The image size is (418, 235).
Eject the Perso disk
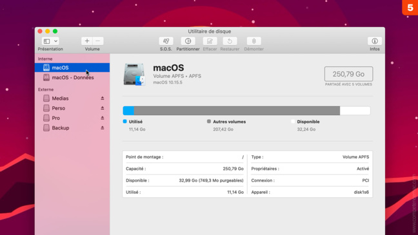tap(103, 108)
